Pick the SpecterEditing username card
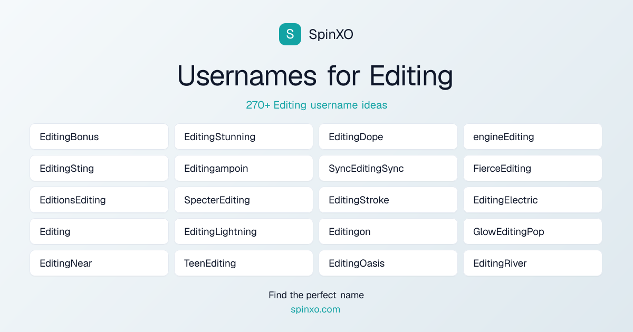 point(244,200)
